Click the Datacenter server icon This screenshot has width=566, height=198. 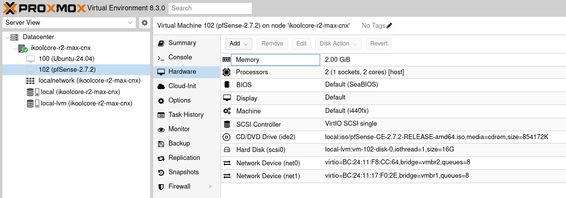click(14, 37)
